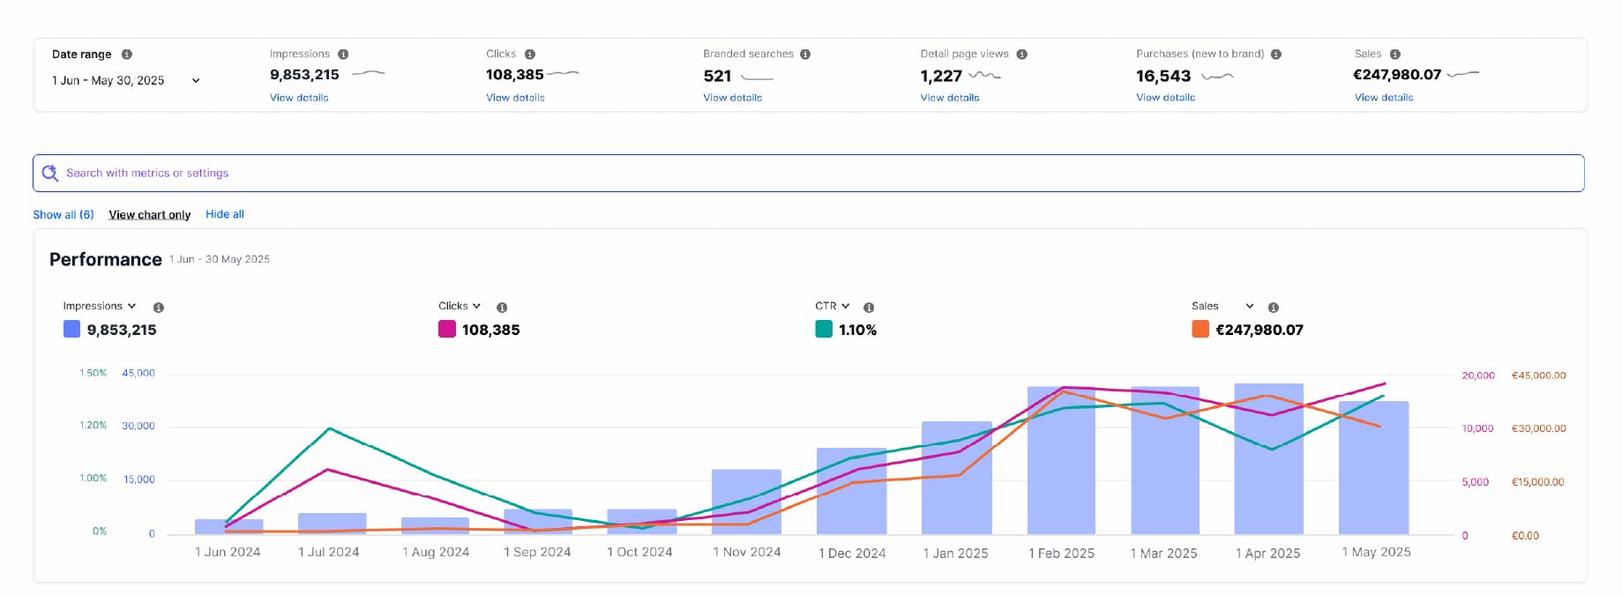Click info icon next to top Sales

[x=1395, y=55]
